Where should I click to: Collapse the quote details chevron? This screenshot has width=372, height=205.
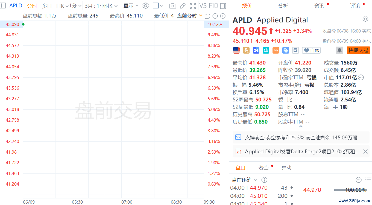[x=301, y=127]
